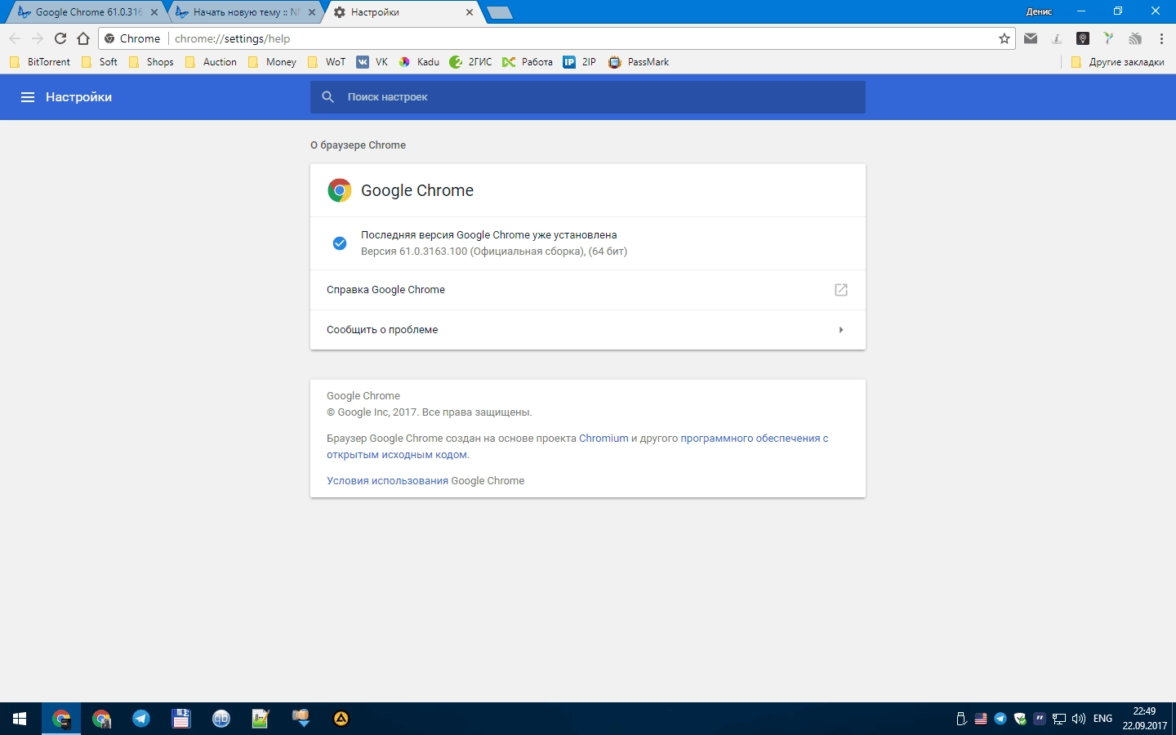Screen dimensions: 1176x735
Task: Click the second Chrome taskbar icon
Action: coord(101,719)
